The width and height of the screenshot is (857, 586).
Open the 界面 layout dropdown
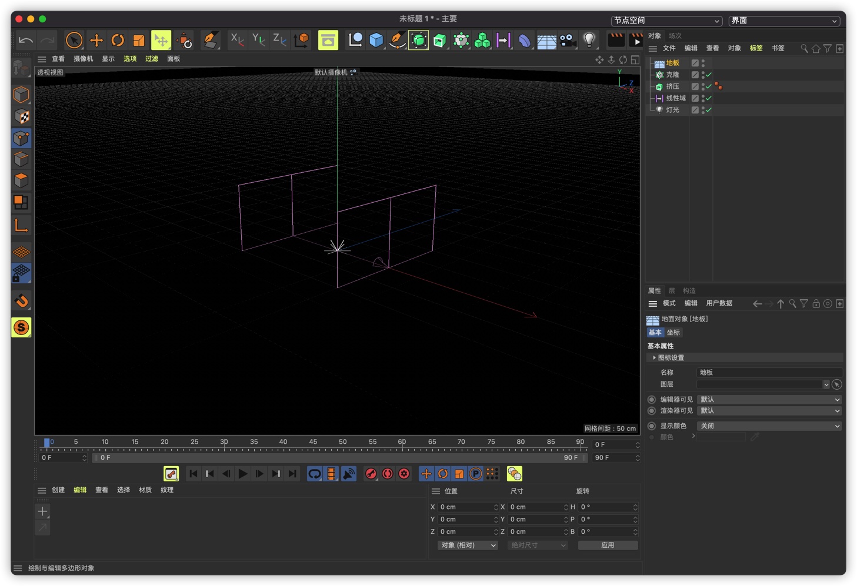click(x=784, y=21)
